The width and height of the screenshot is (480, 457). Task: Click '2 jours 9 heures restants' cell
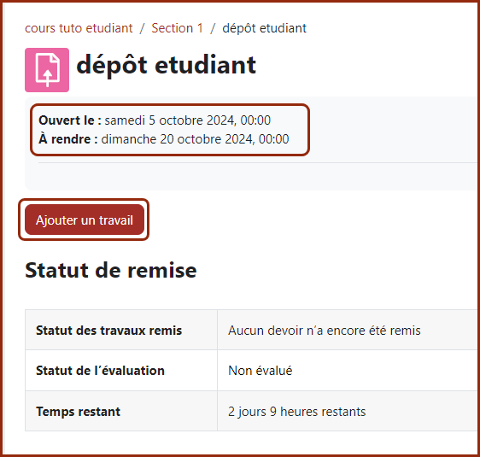(297, 412)
